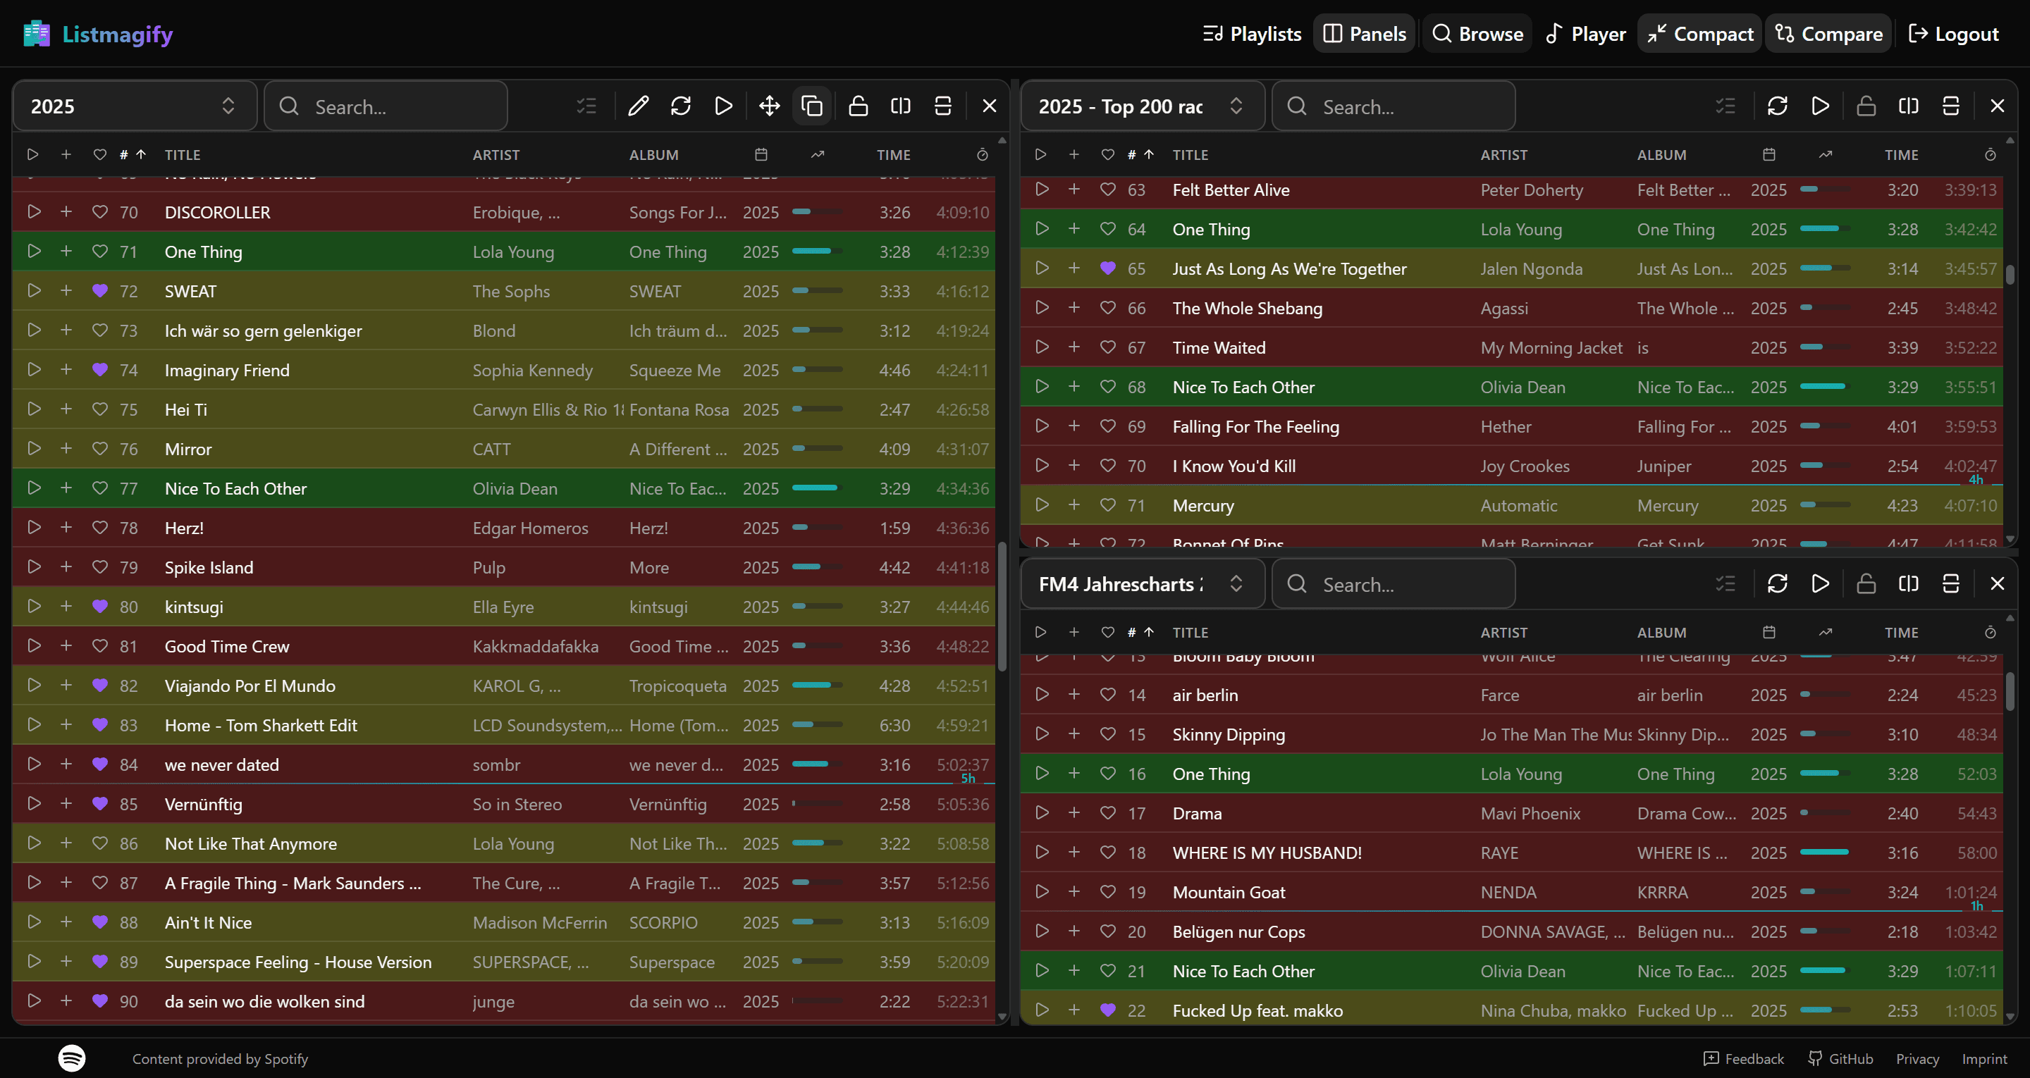
Task: Click the Spotify logo in footer
Action: [x=72, y=1058]
